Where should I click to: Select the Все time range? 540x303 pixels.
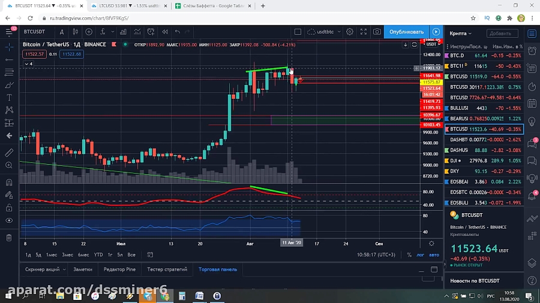tap(131, 254)
